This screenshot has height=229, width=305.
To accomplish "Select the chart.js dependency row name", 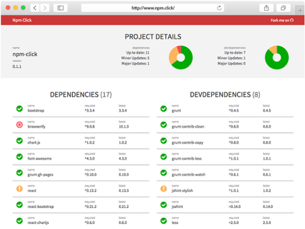I will [x=34, y=143].
